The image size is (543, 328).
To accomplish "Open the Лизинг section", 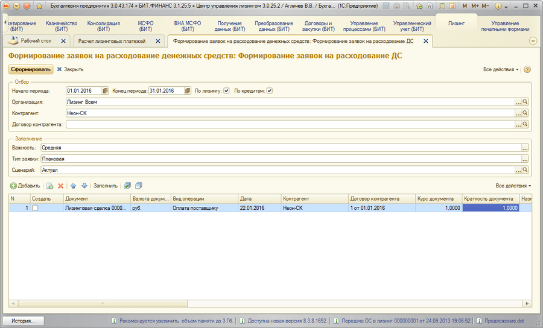I will pos(456,23).
